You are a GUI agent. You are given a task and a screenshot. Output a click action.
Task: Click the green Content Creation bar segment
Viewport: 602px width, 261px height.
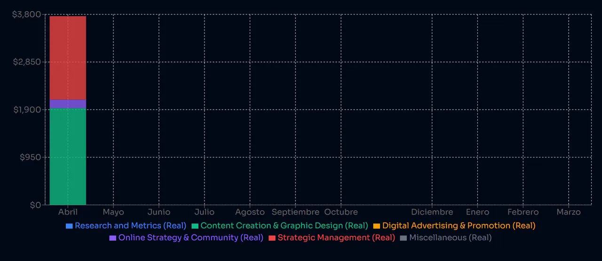(x=68, y=157)
